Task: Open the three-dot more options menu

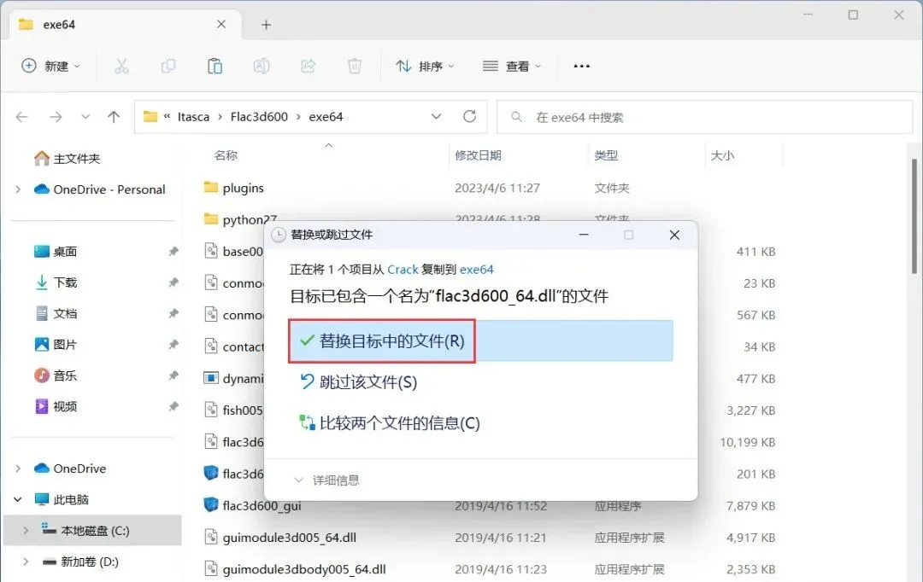Action: coord(582,66)
